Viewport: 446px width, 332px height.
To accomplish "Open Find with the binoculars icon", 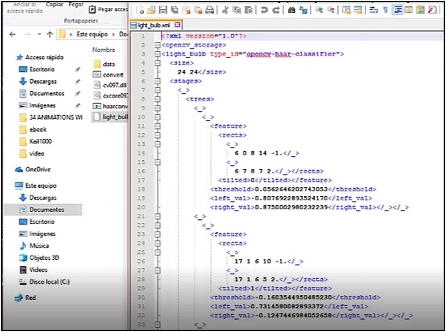I will [x=292, y=10].
